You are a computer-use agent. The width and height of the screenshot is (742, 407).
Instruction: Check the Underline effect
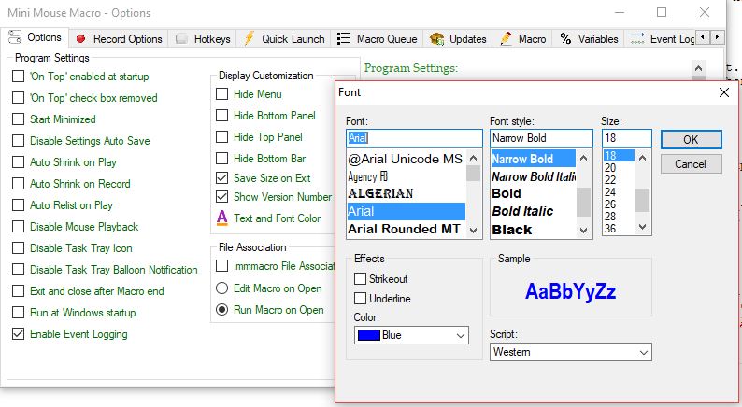360,299
